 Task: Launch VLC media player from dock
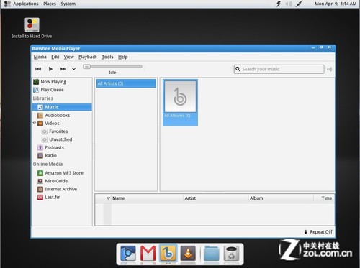pos(188,253)
